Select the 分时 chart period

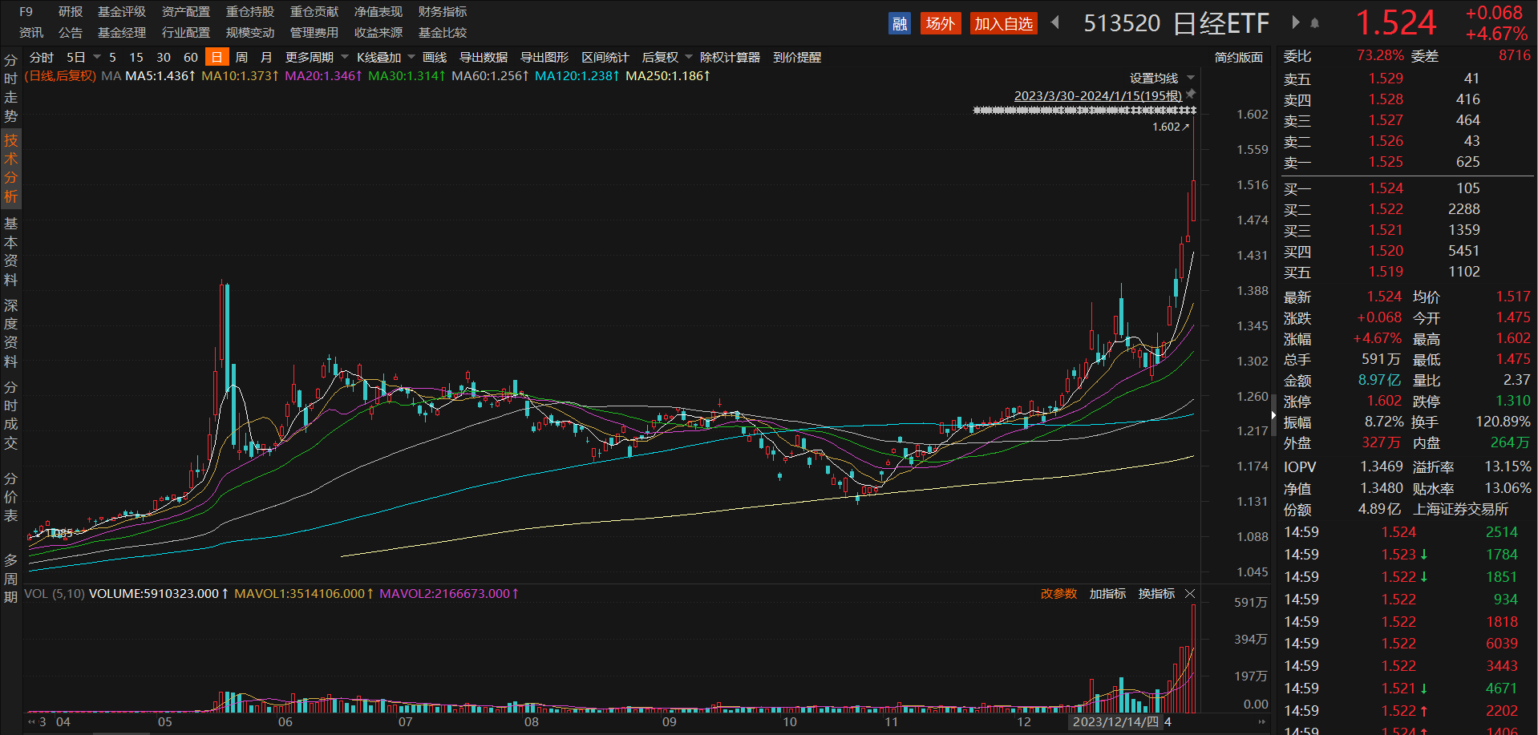click(x=41, y=58)
